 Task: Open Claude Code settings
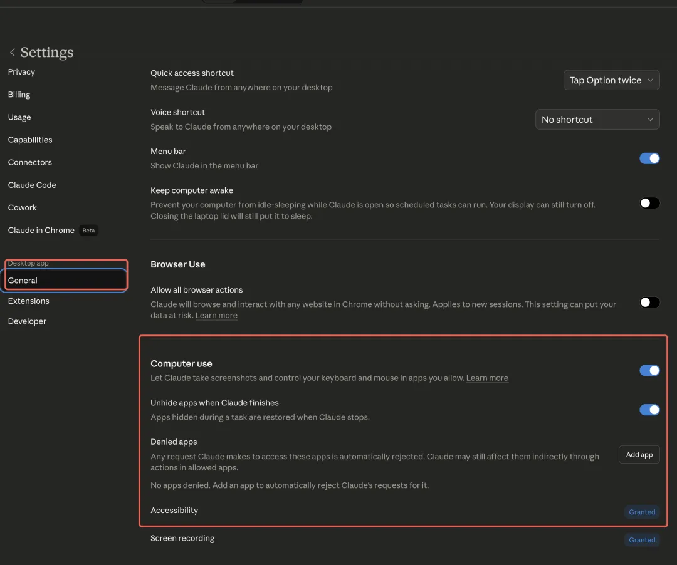[x=32, y=185]
